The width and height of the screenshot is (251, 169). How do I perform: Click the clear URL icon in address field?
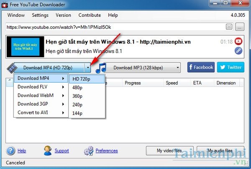click(229, 27)
